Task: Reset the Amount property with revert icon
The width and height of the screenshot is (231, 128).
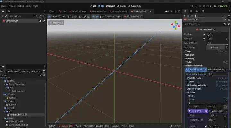Action: [204, 39]
